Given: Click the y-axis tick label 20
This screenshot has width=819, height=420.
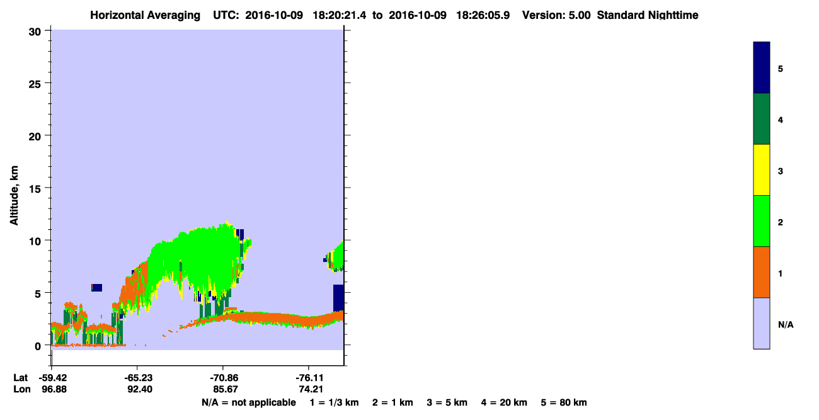Looking at the screenshot, I should 36,135.
